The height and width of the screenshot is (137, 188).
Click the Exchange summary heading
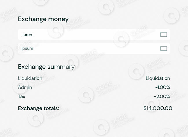(x=46, y=67)
